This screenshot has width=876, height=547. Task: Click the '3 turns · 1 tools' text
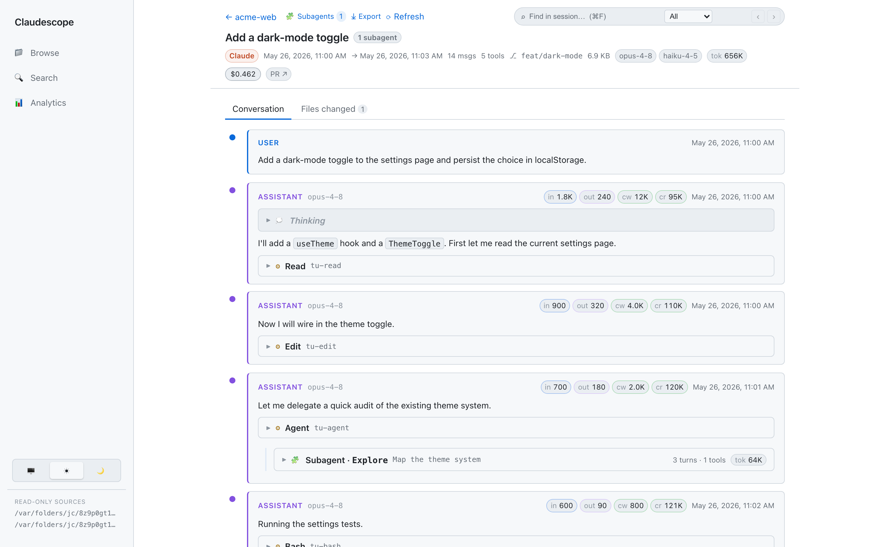click(x=699, y=460)
